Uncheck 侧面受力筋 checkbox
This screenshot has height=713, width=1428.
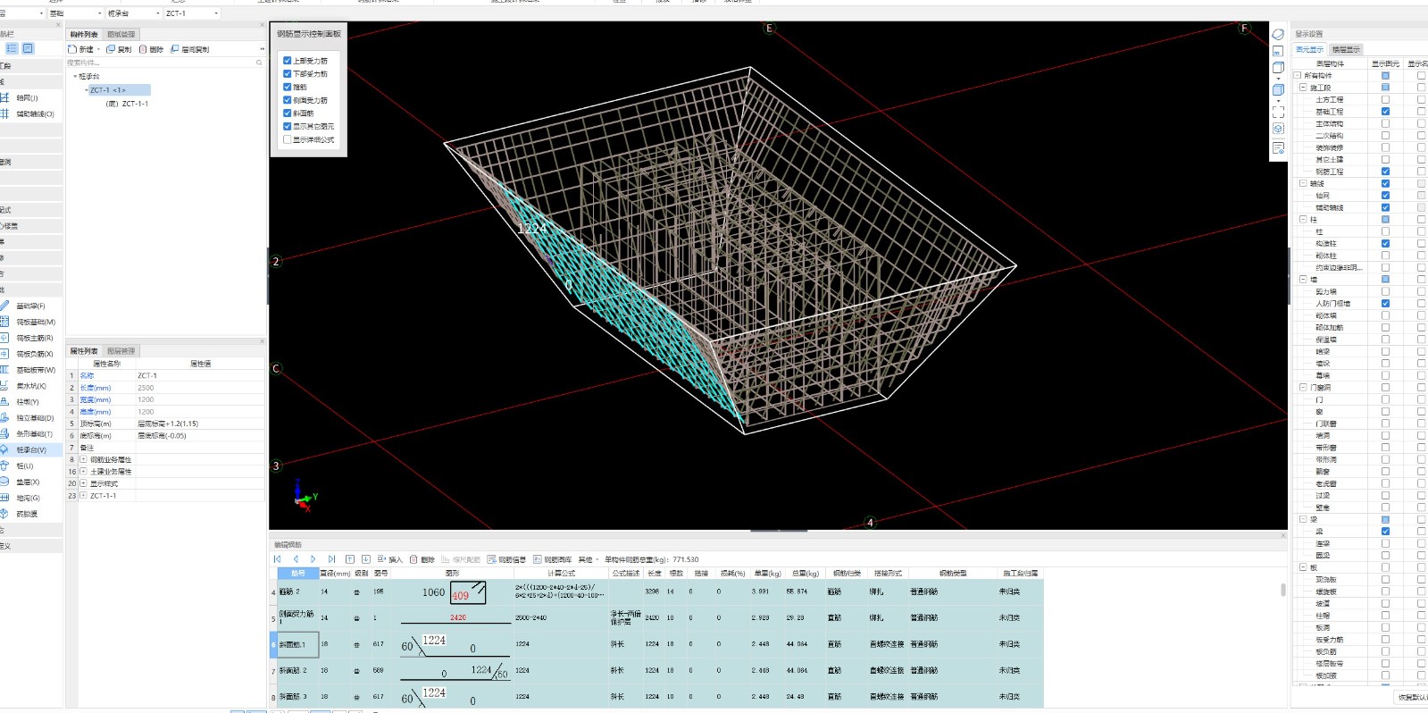288,100
